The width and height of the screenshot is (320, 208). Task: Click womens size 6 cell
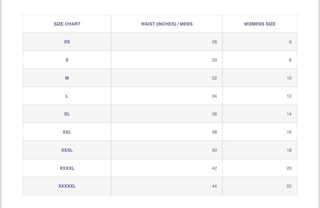click(x=290, y=42)
